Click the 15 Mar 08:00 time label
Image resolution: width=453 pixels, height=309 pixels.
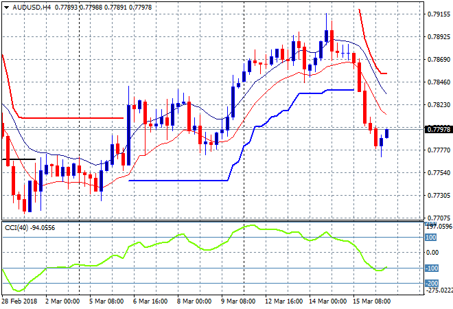coord(371,301)
